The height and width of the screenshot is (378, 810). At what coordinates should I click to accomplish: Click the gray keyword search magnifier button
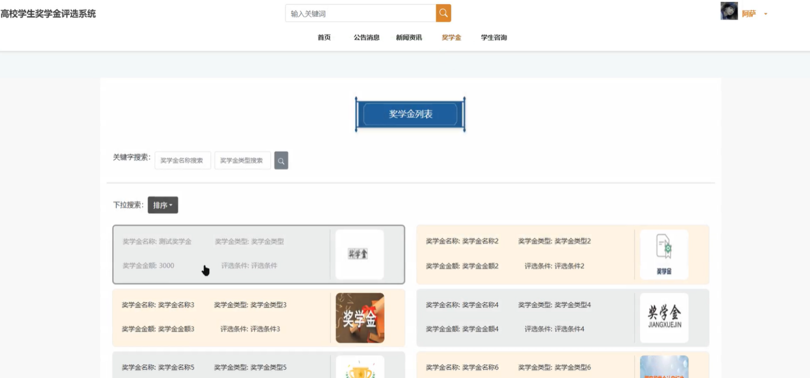coord(281,161)
